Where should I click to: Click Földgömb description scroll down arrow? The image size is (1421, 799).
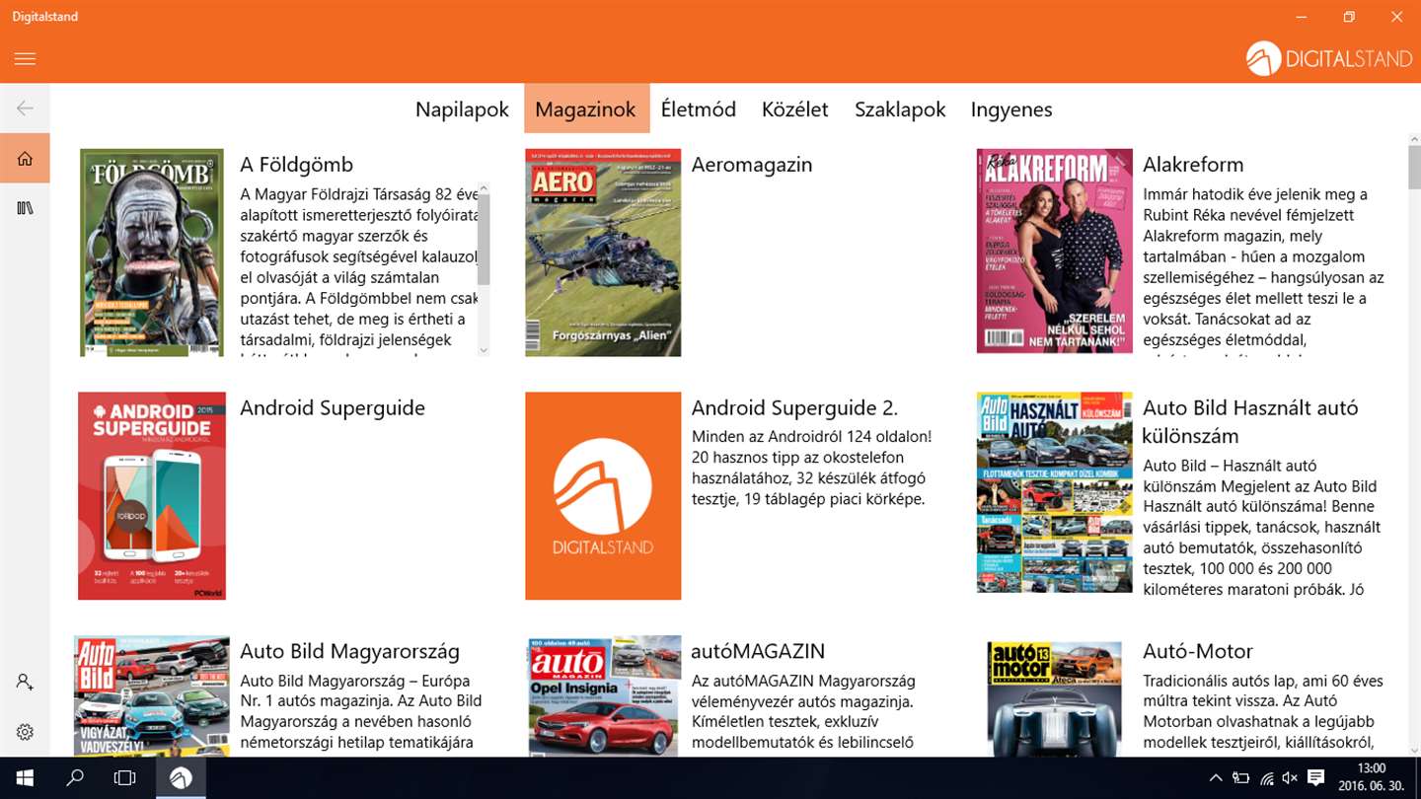(x=484, y=350)
